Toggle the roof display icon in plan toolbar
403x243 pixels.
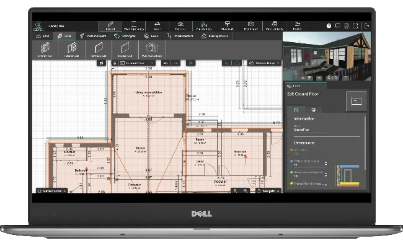pyautogui.click(x=236, y=63)
